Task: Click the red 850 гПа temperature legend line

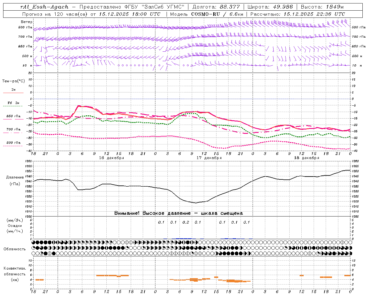Action: coord(13,119)
